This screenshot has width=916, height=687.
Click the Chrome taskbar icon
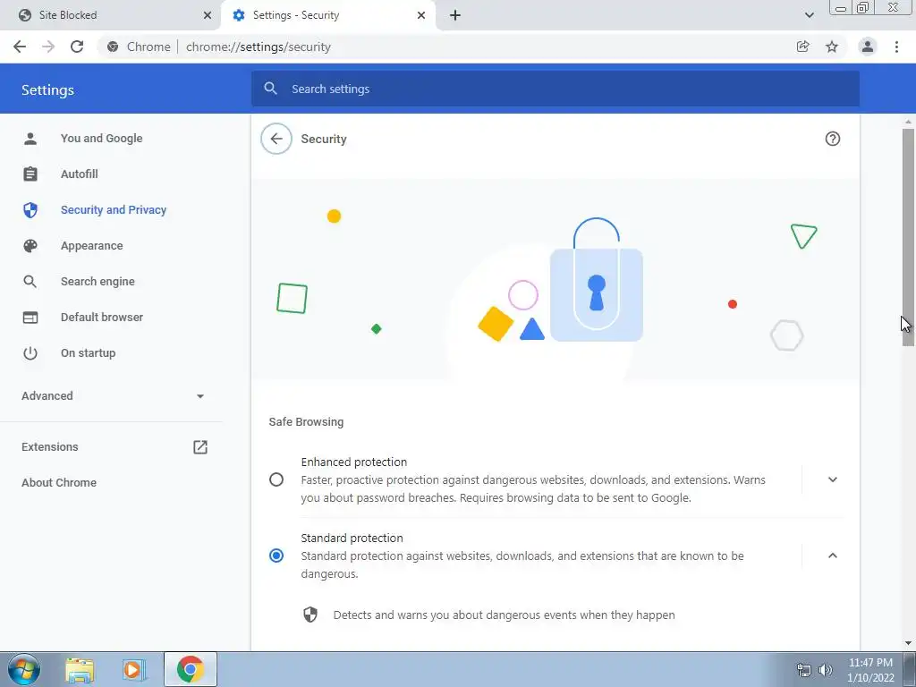(191, 669)
